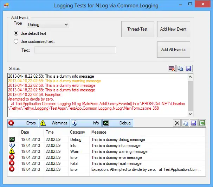The height and width of the screenshot is (187, 213).
Task: Click the status log scrollbar thumb
Action: (x=190, y=96)
